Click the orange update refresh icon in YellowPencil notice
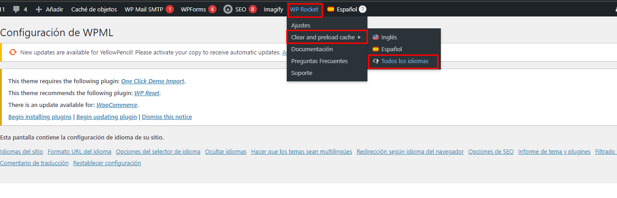The height and width of the screenshot is (198, 617). (13, 52)
